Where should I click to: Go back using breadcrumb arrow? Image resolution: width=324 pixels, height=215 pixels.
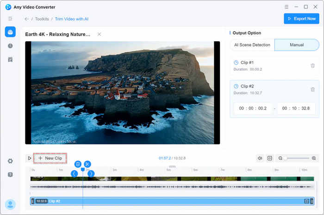tap(26, 19)
